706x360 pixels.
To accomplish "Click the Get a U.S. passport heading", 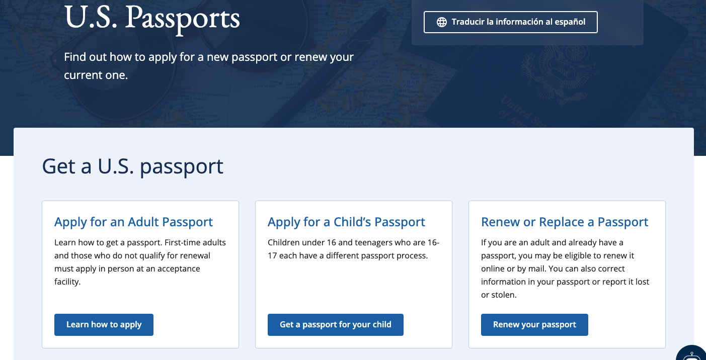I will [x=133, y=166].
